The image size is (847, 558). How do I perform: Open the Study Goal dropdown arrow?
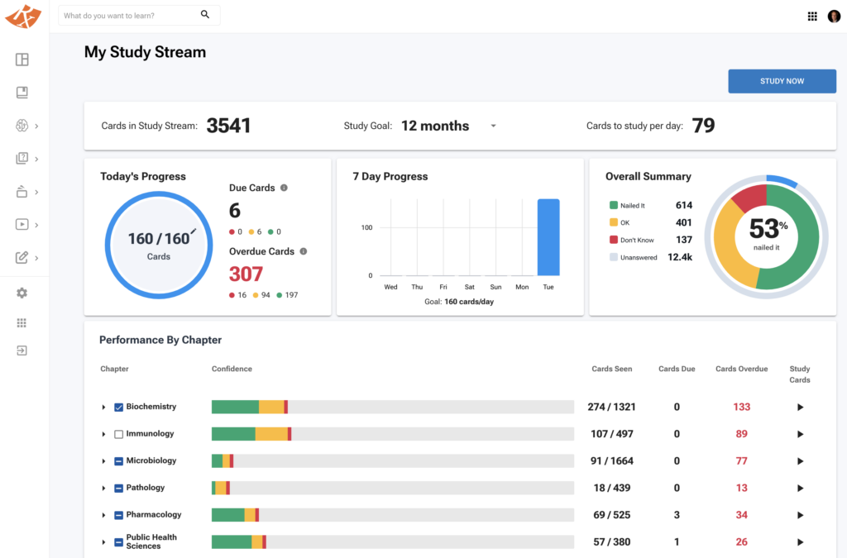point(493,126)
